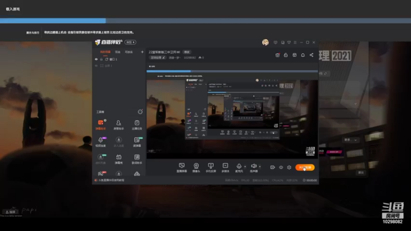Expand the mode switch pill beside the logo

(130, 42)
